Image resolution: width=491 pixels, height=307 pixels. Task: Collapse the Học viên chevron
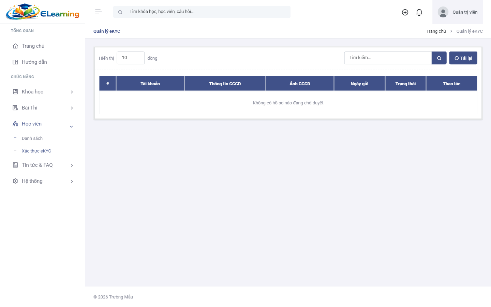tap(72, 127)
